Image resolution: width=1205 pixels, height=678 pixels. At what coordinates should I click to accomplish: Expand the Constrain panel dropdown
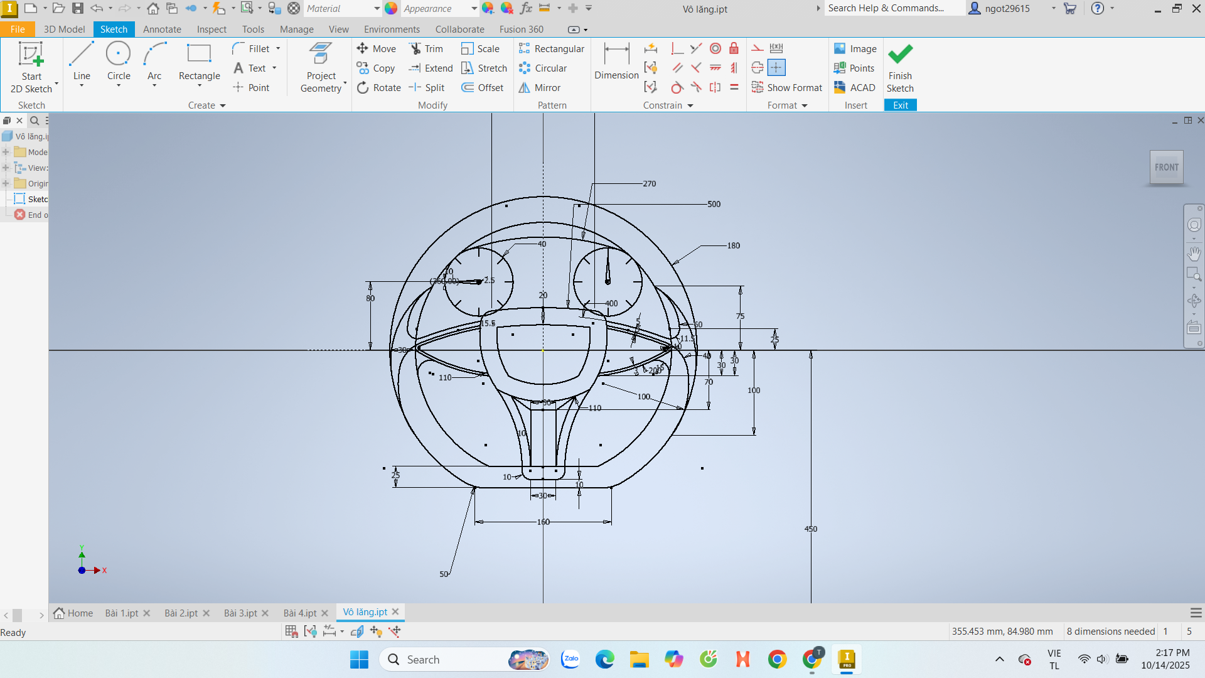(690, 105)
